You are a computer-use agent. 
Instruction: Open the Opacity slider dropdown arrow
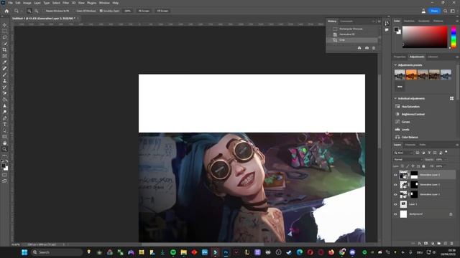point(446,159)
